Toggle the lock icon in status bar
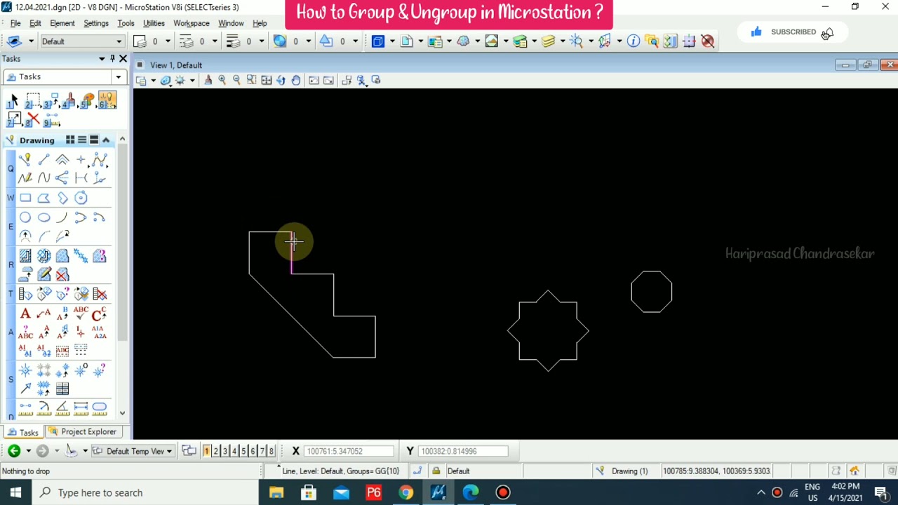 tap(436, 471)
